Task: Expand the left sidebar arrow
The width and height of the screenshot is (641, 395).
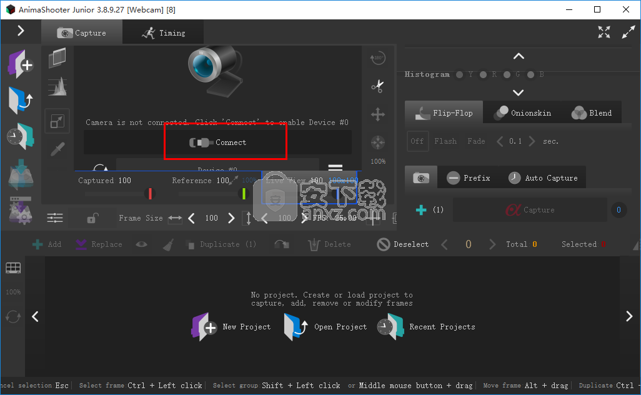Action: [x=21, y=31]
